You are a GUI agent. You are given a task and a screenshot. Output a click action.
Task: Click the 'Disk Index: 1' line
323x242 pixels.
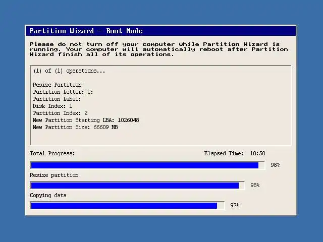pyautogui.click(x=52, y=106)
